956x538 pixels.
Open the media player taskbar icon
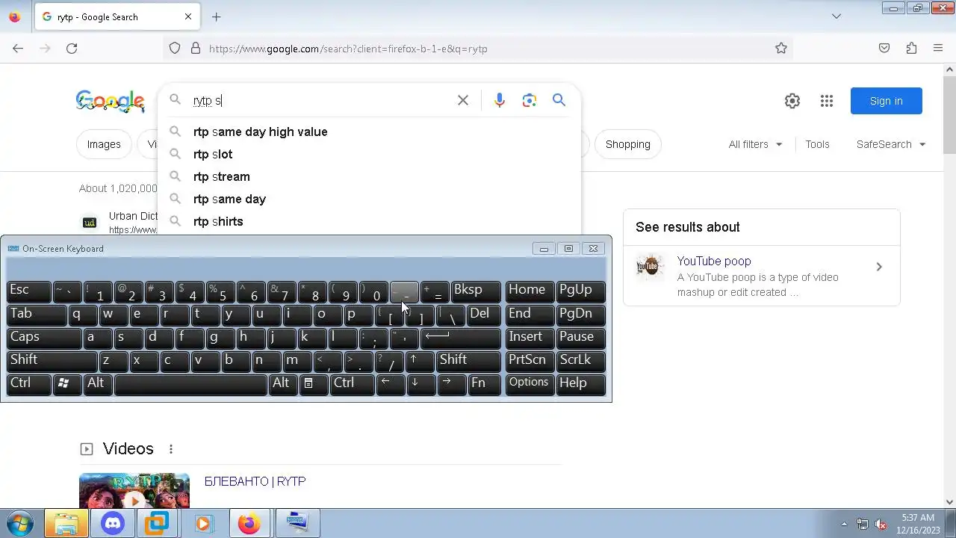(203, 524)
